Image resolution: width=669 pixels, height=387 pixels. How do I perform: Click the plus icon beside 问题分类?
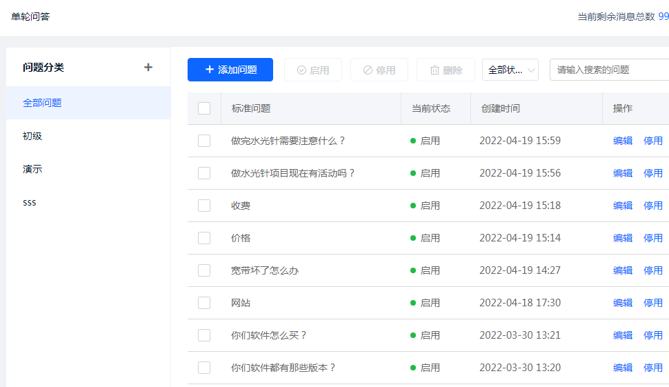148,68
